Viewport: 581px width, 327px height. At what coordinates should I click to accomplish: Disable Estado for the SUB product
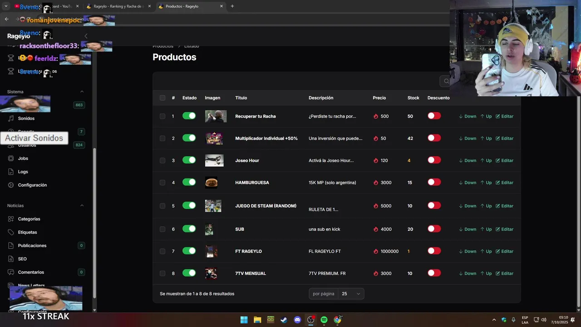(189, 229)
